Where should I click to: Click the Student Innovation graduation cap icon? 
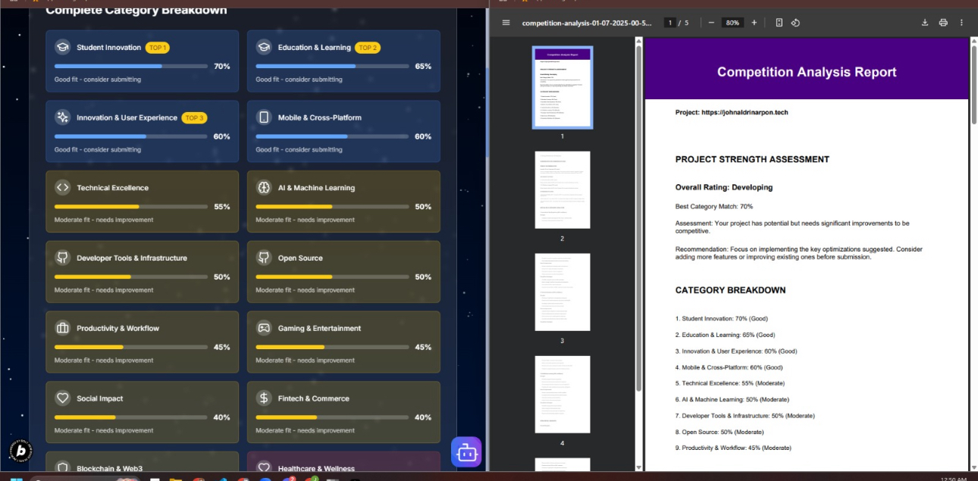tap(62, 47)
